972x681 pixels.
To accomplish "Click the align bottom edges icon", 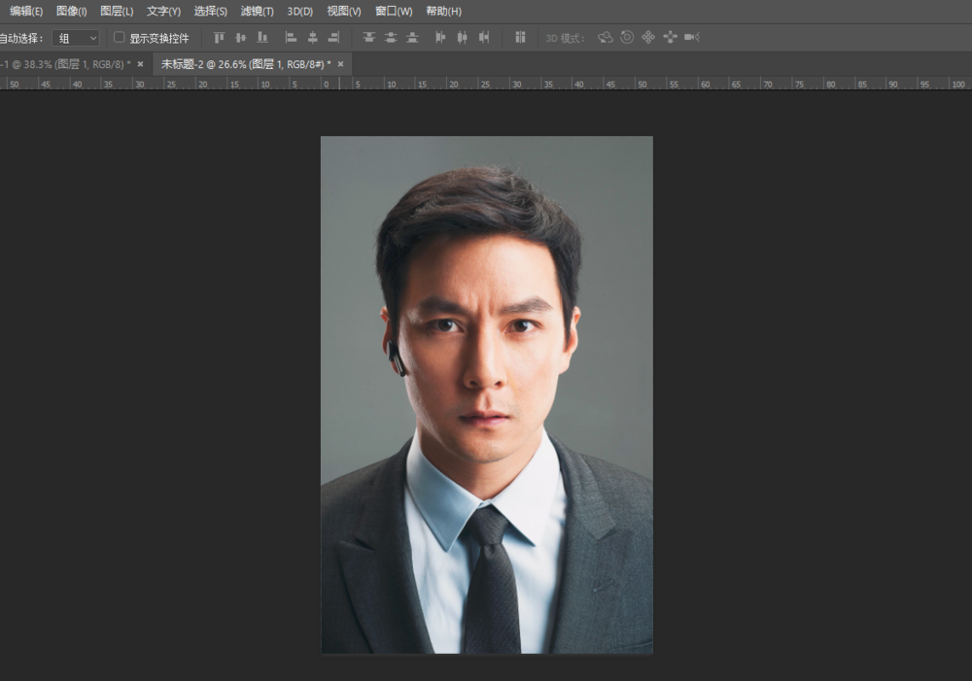I will pyautogui.click(x=262, y=38).
